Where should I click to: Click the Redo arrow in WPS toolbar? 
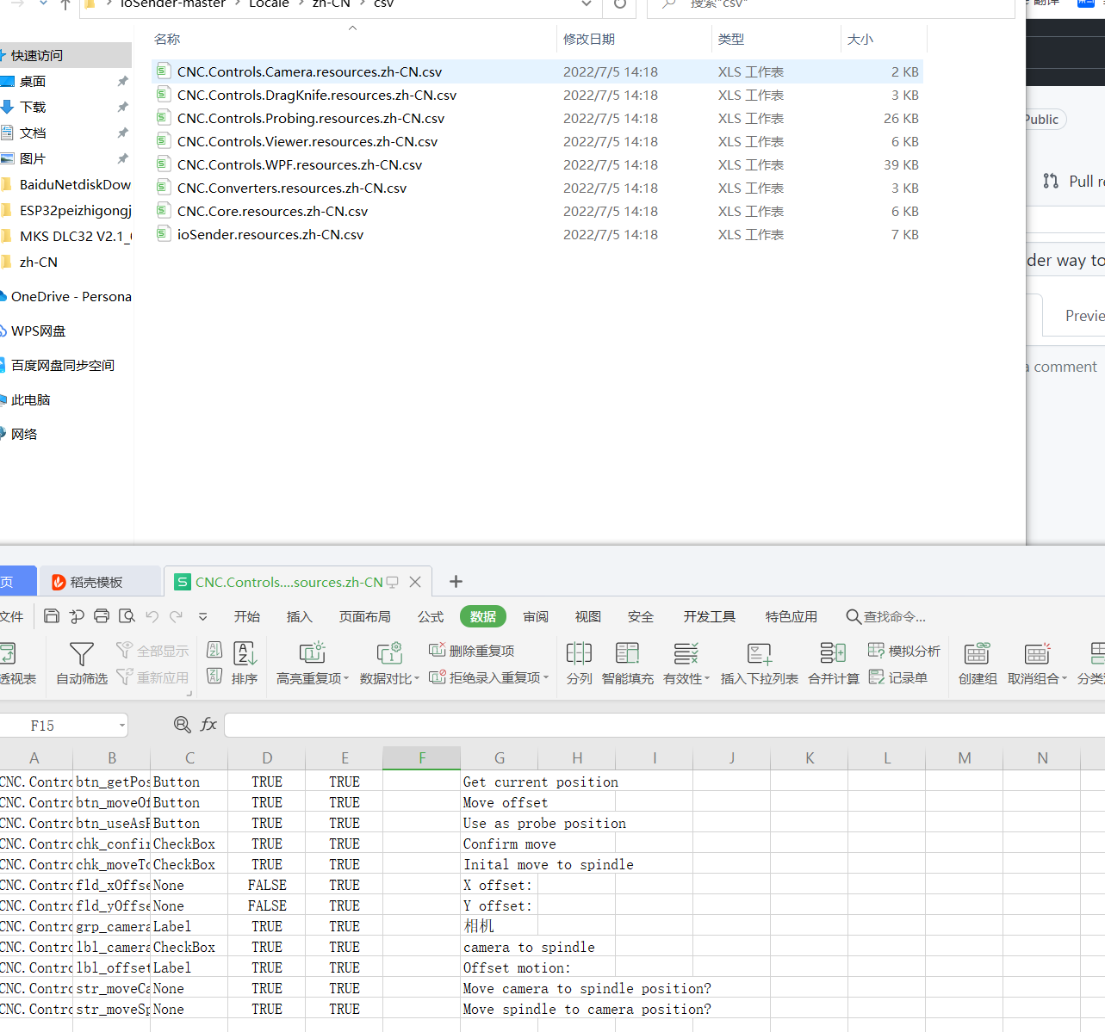[177, 616]
